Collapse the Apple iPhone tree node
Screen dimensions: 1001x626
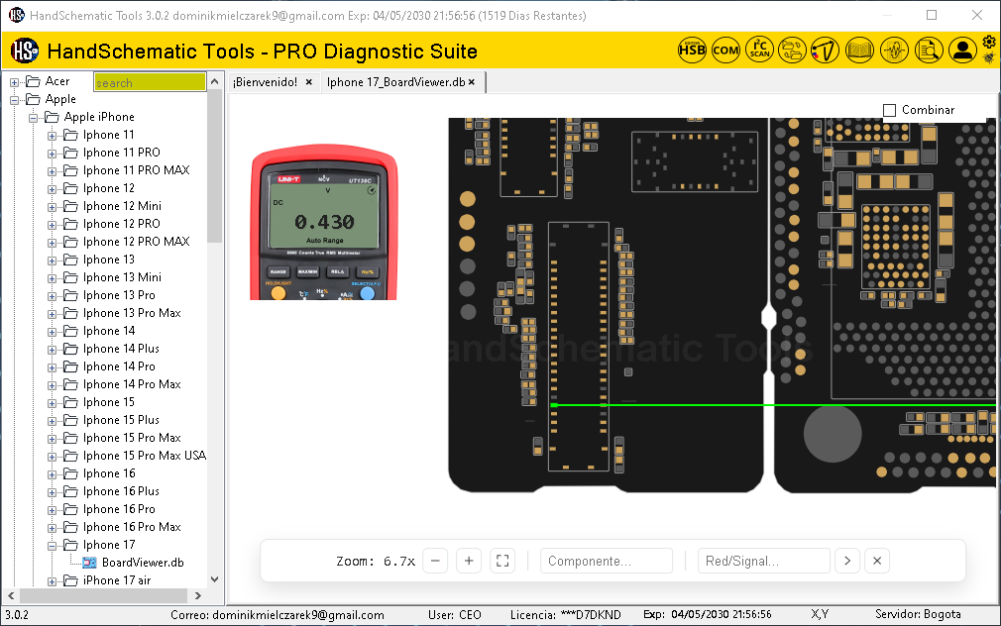coord(33,118)
